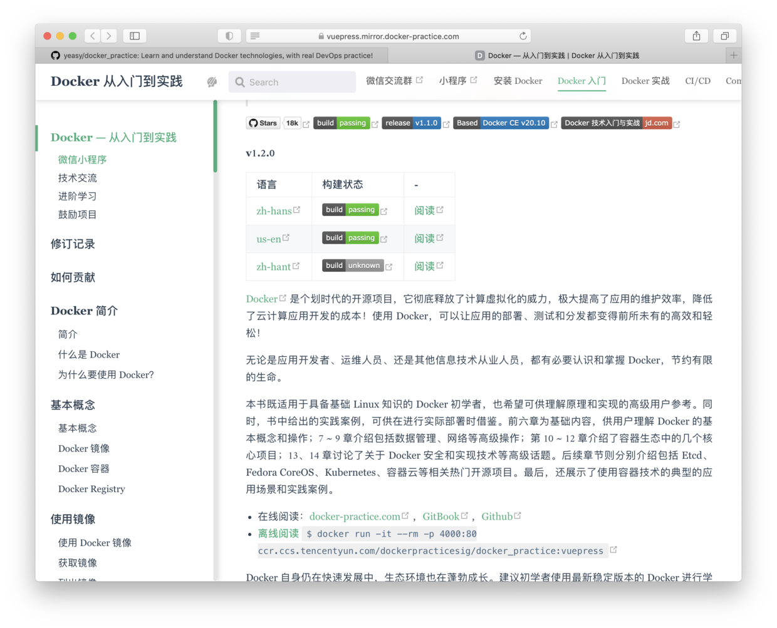
Task: Open 获取镜像 sidebar page
Action: [x=77, y=563]
